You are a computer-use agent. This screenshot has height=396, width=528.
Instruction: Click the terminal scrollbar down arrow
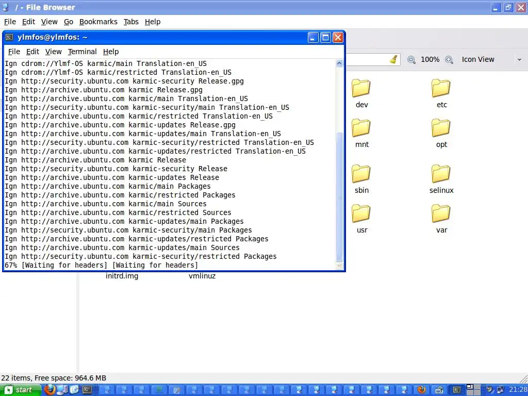[x=339, y=266]
